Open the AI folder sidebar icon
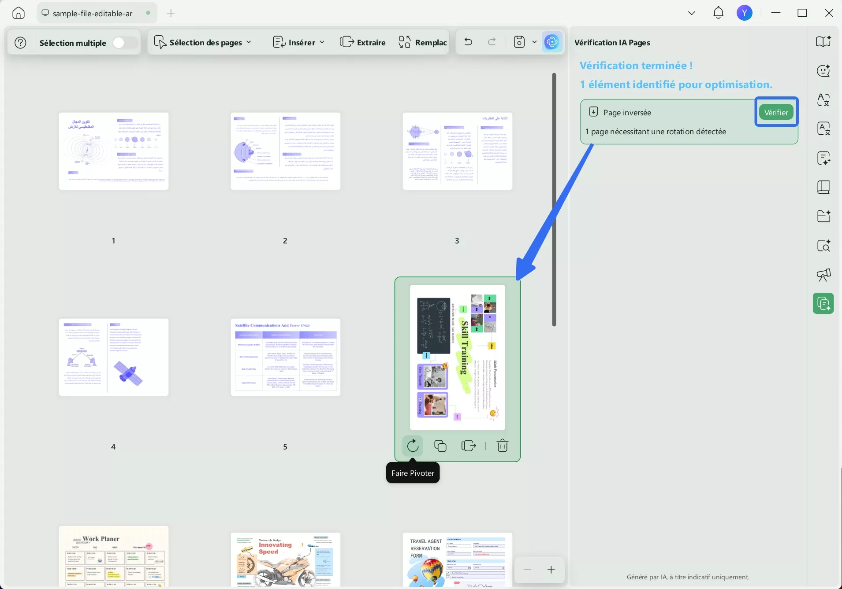 [x=823, y=217]
